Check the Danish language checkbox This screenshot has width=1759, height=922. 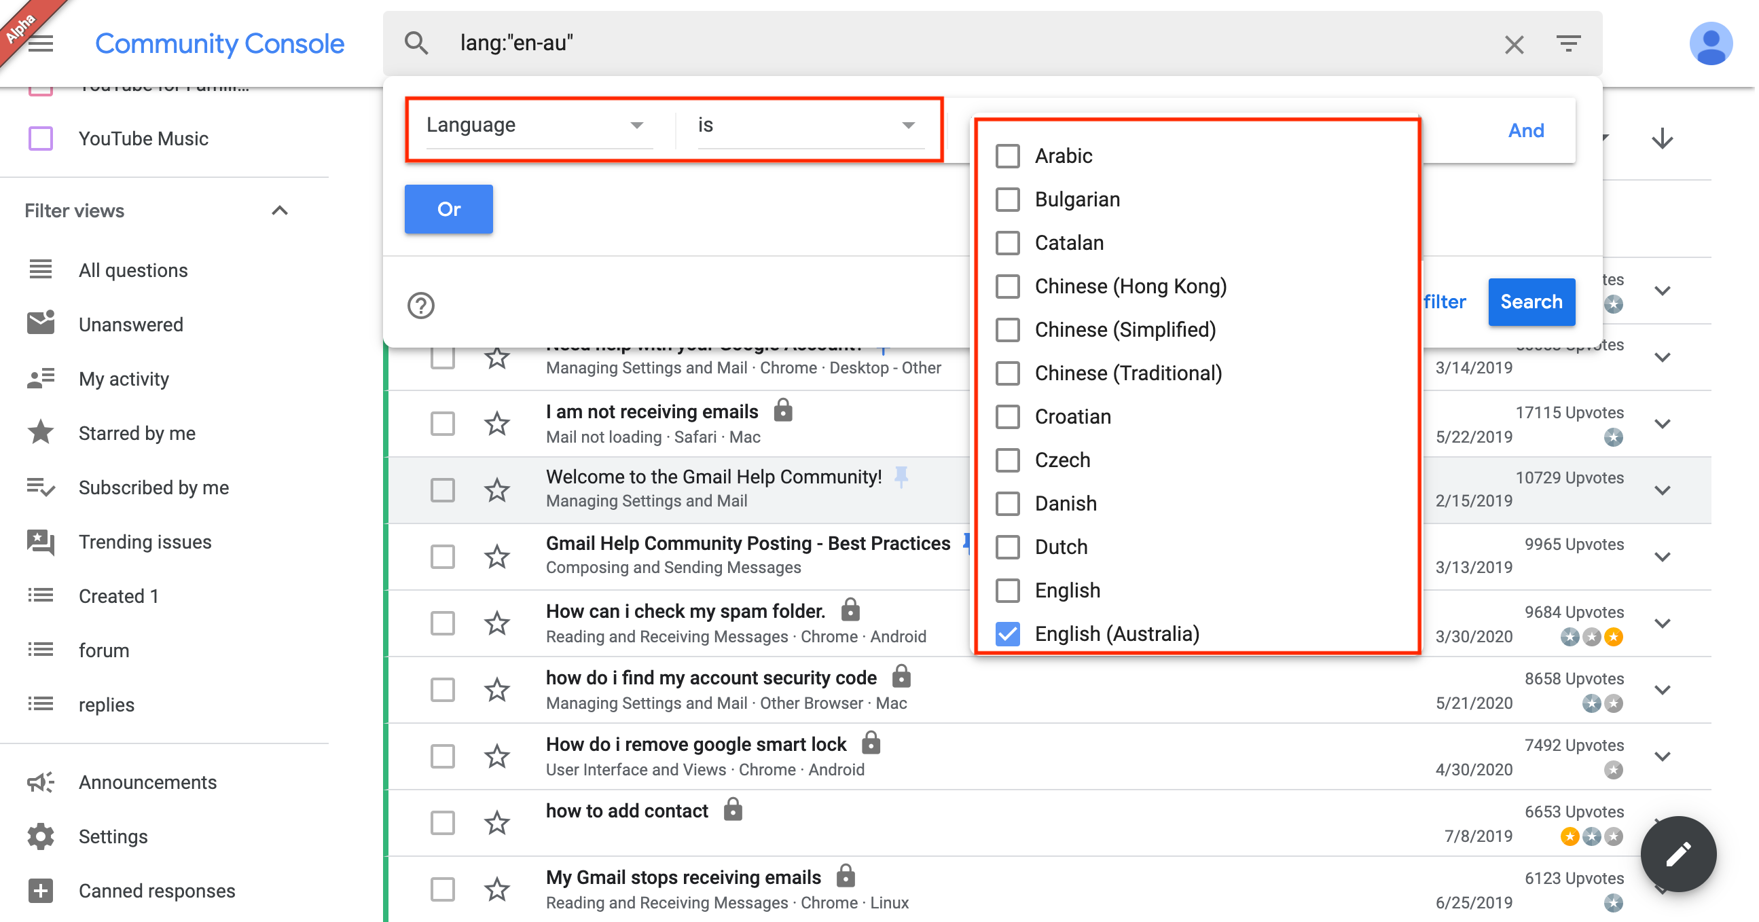click(x=1007, y=504)
